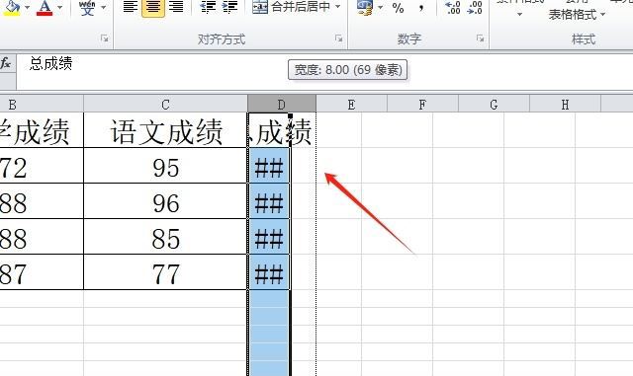The height and width of the screenshot is (376, 633).
Task: Apply percent style
Action: tap(398, 8)
